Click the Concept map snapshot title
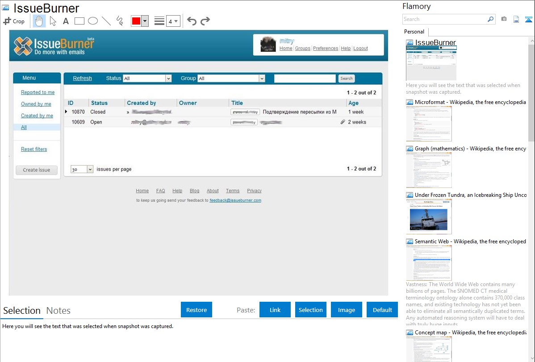The image size is (535, 362). pyautogui.click(x=471, y=332)
